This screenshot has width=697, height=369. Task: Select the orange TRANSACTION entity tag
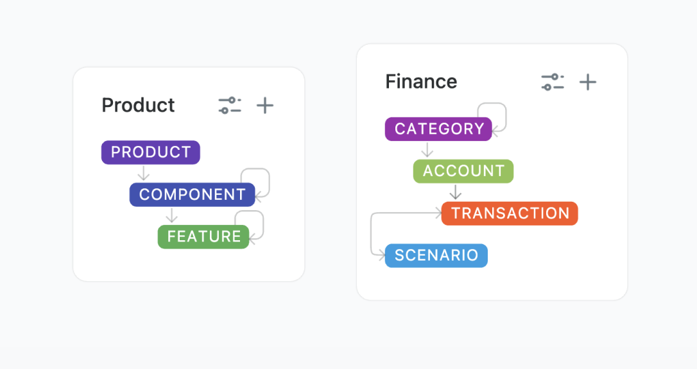click(510, 214)
